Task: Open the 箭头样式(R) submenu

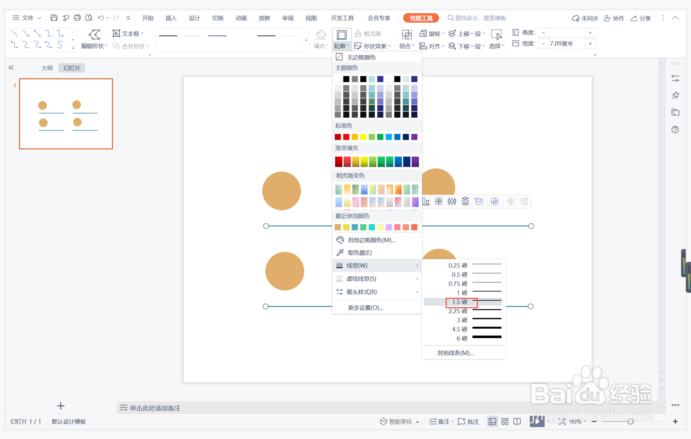Action: 377,292
